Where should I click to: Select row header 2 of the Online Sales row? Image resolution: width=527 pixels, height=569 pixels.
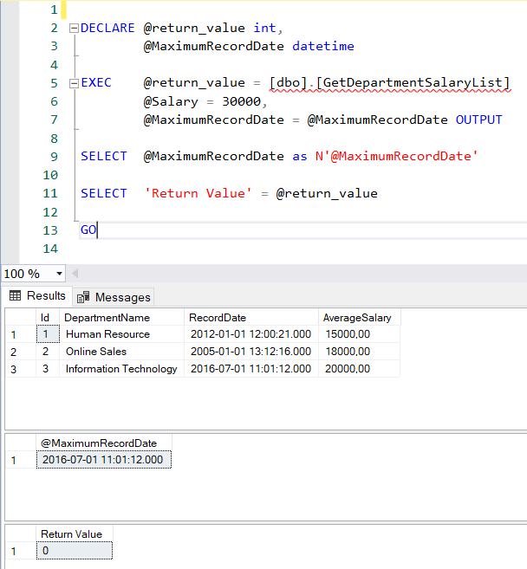20,352
